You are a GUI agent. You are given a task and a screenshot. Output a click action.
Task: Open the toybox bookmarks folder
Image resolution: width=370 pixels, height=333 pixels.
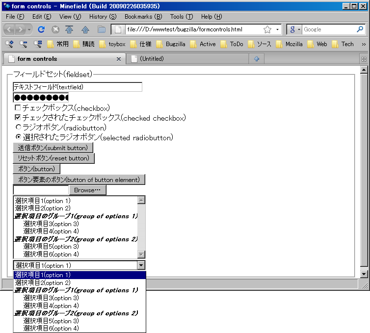112,44
